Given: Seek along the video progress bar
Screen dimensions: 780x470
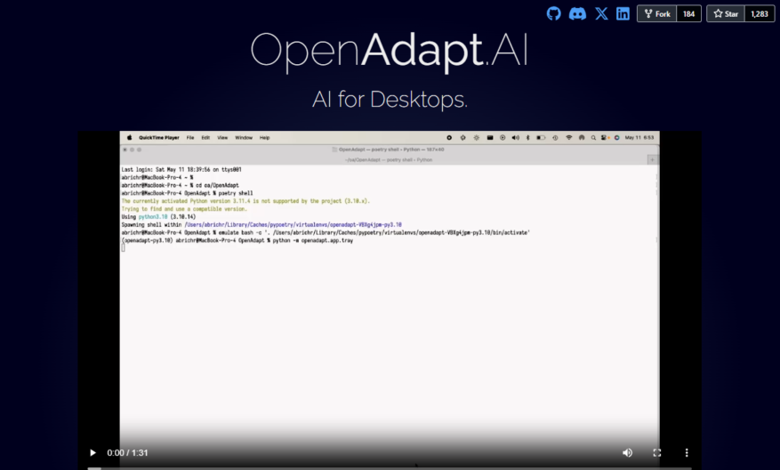Looking at the screenshot, I should (390, 468).
